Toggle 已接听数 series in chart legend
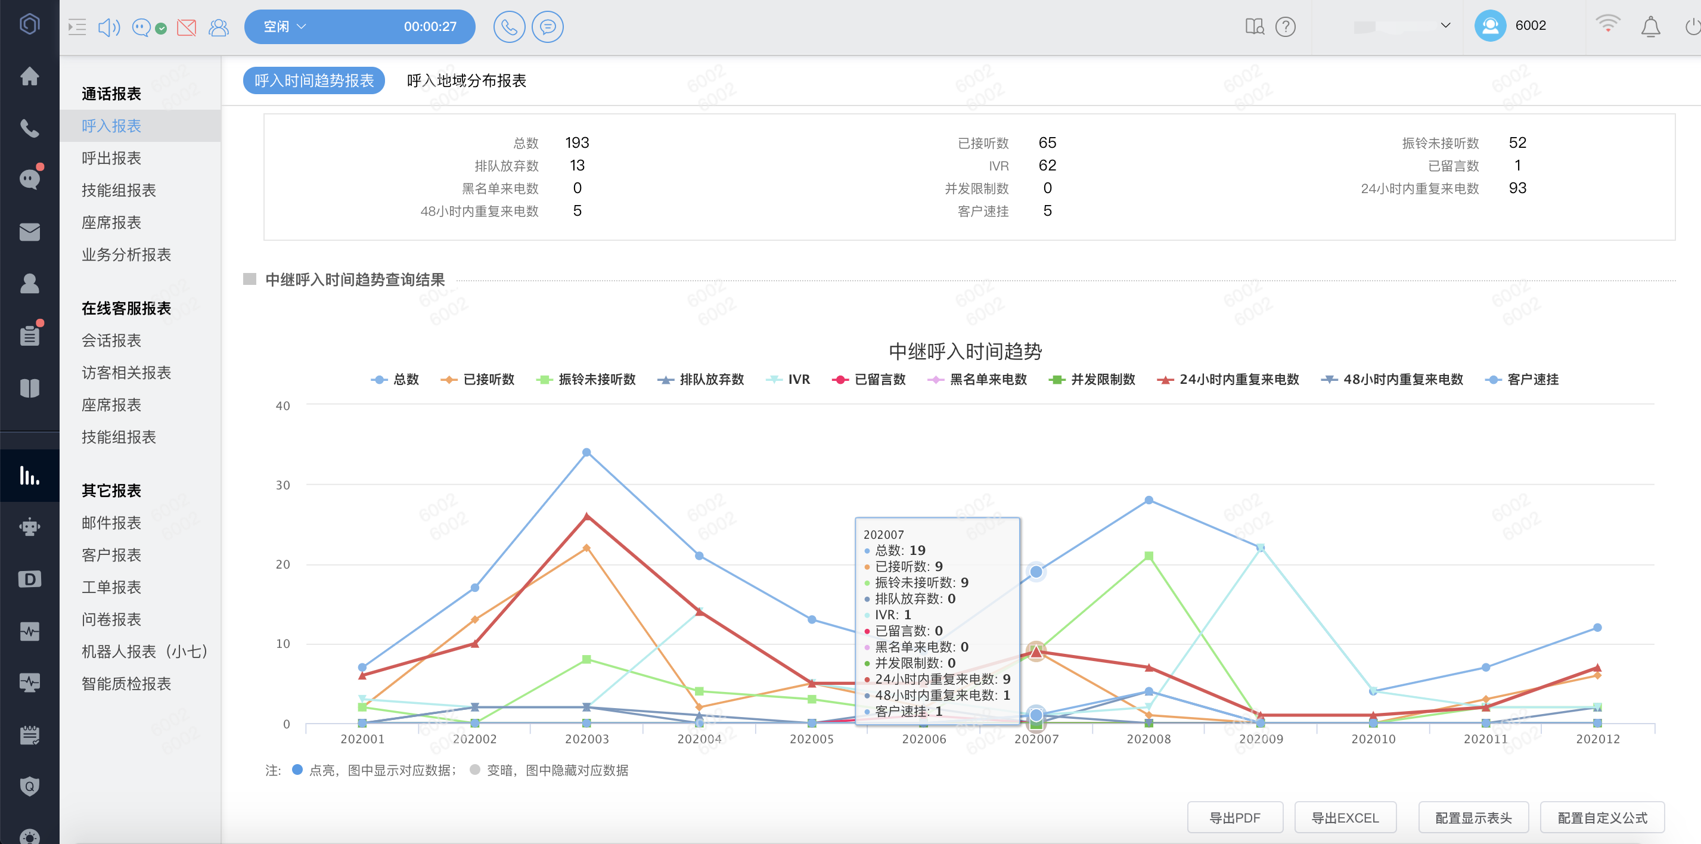This screenshot has width=1701, height=844. pyautogui.click(x=477, y=379)
